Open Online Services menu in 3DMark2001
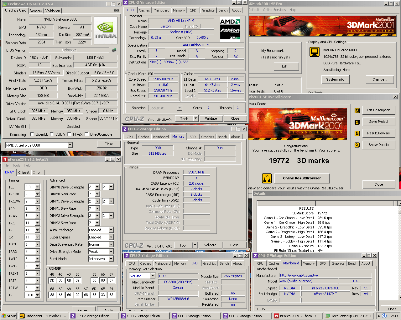Image resolution: width=401 pixels, height=320 pixels. 274,10
